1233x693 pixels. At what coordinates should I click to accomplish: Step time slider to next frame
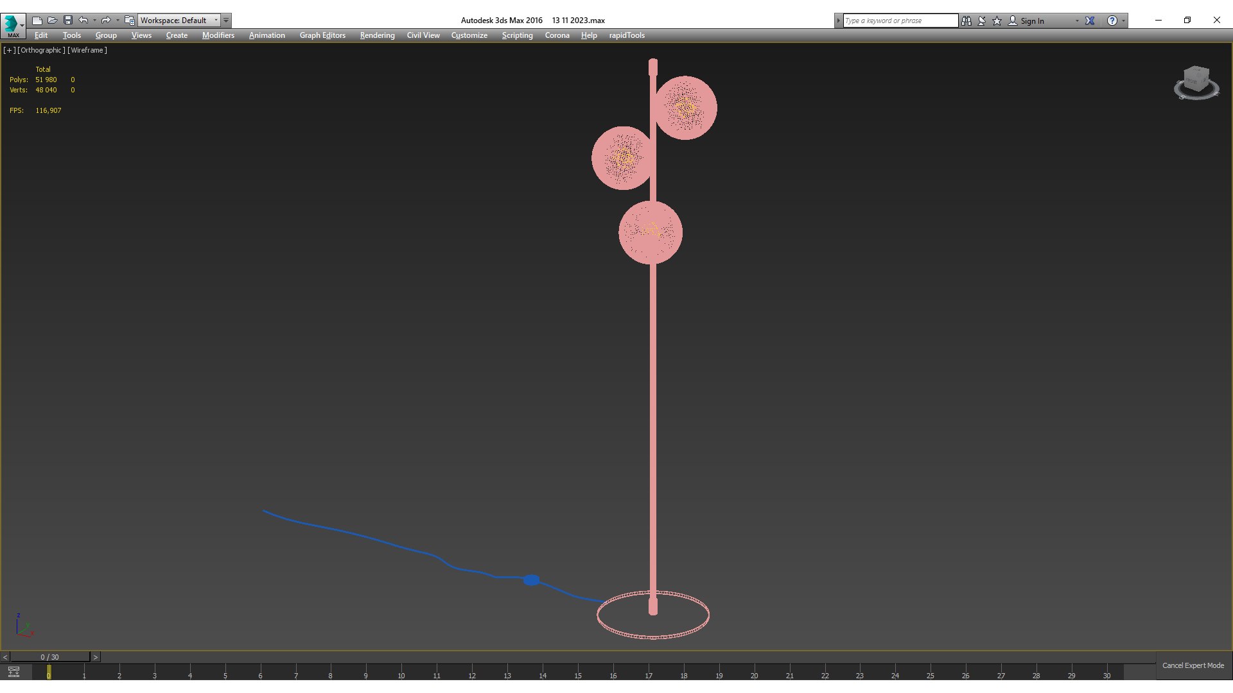click(96, 657)
